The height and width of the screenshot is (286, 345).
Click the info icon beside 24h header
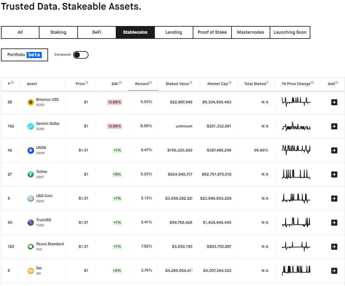(x=120, y=82)
